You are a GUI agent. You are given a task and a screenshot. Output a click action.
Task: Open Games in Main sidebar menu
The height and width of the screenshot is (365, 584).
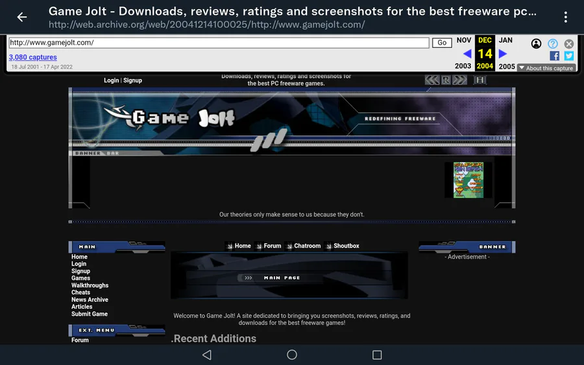pos(81,278)
